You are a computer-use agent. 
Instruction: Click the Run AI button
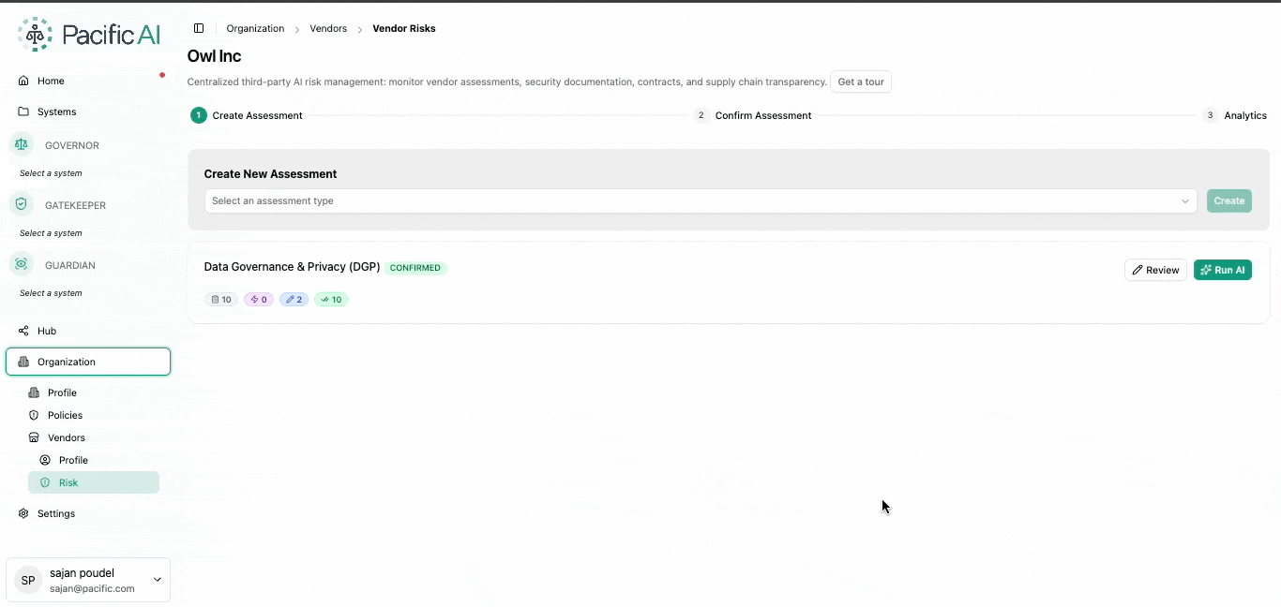tap(1223, 270)
